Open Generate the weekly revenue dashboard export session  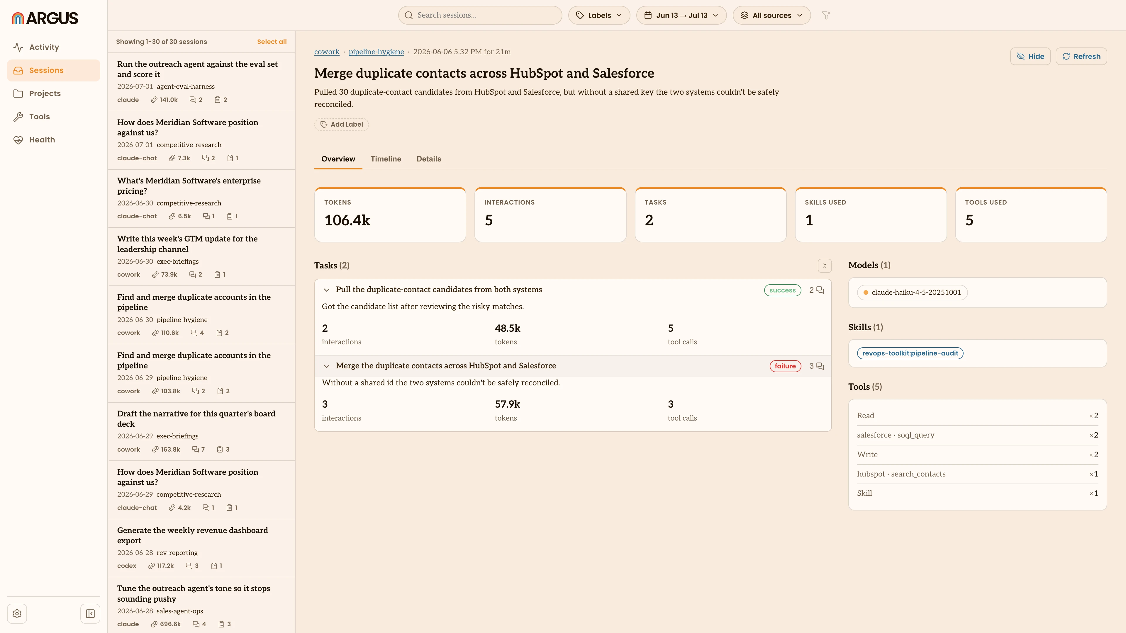point(201,548)
